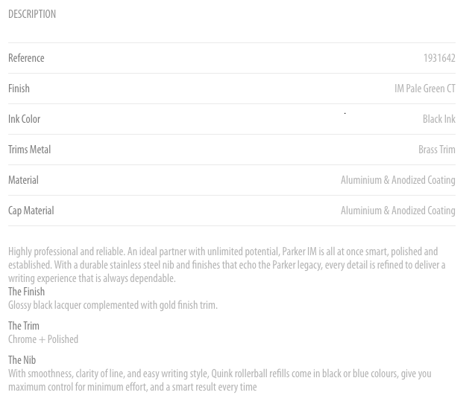Select The Trim subheading
Screen dimensions: 472x404
pyautogui.click(x=24, y=326)
